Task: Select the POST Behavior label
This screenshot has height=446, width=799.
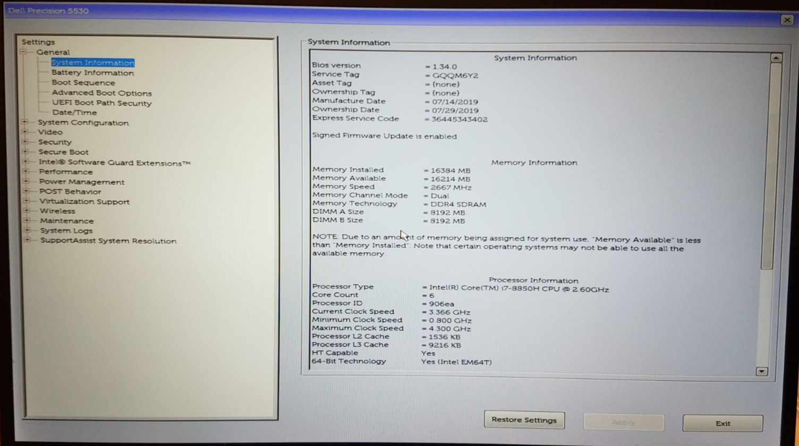Action: tap(70, 192)
